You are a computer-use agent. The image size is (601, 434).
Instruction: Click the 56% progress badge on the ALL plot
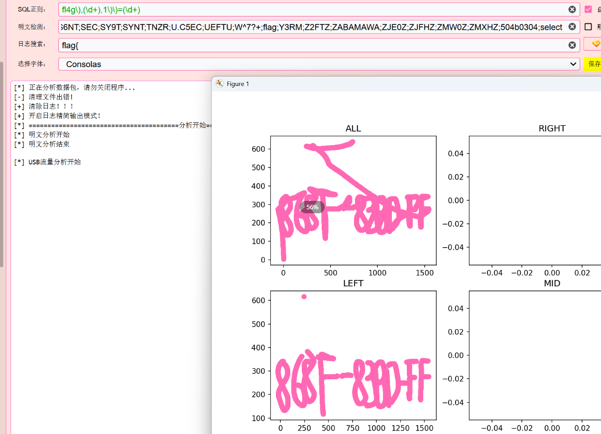pyautogui.click(x=312, y=207)
